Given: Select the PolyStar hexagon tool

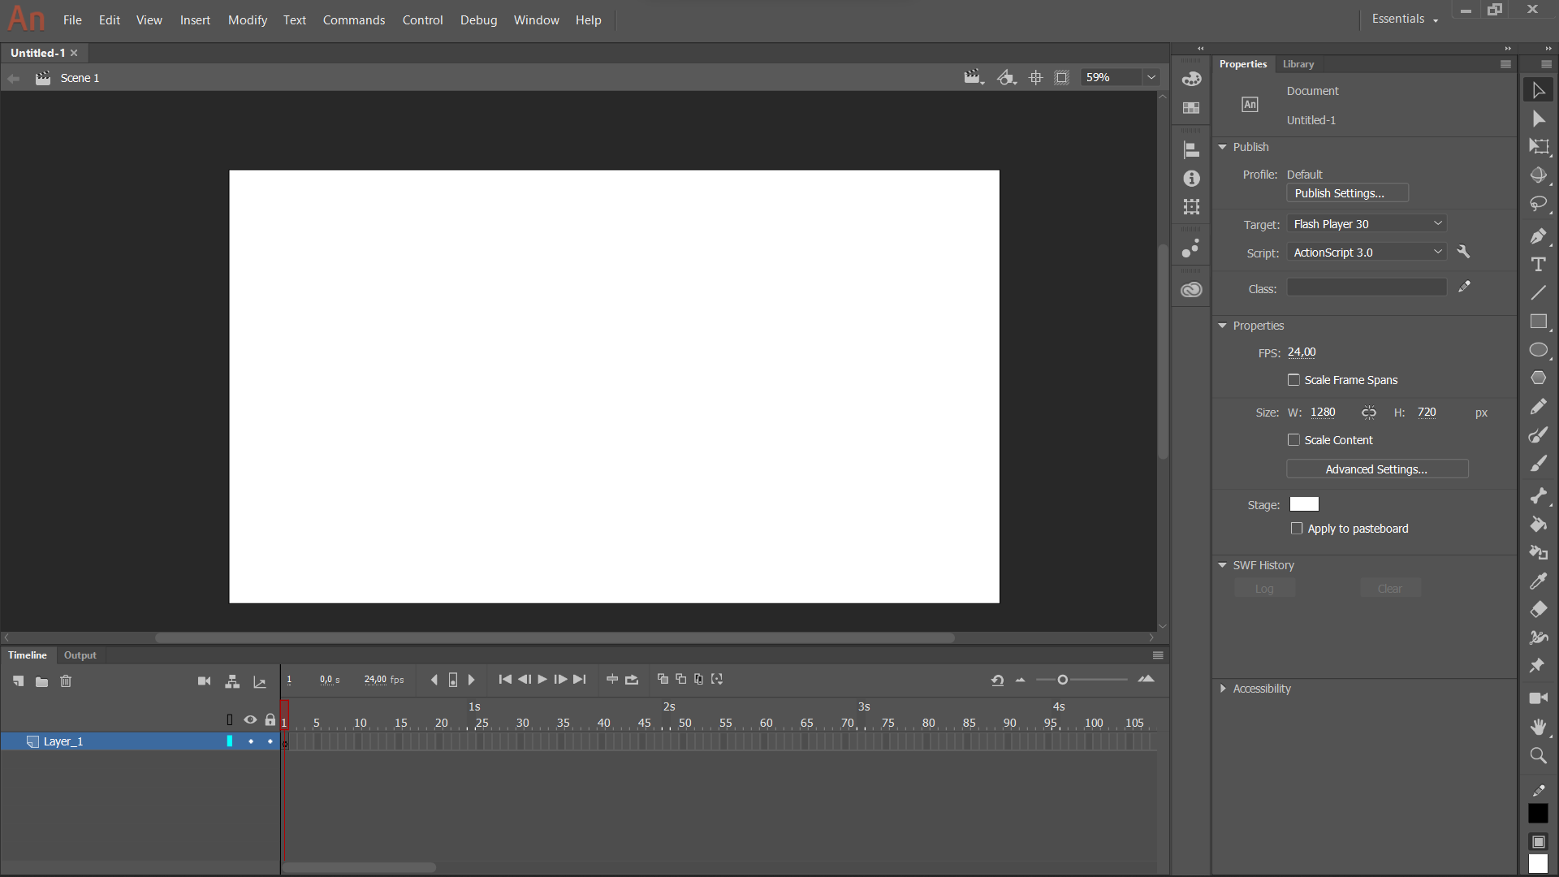Looking at the screenshot, I should coord(1538,378).
